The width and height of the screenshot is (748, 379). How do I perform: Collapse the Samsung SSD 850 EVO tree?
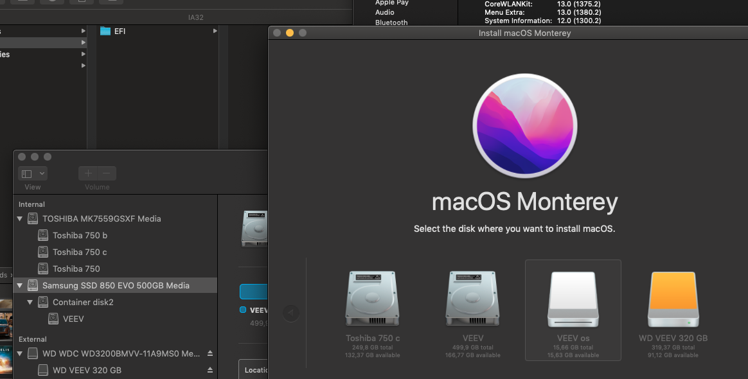(x=20, y=286)
